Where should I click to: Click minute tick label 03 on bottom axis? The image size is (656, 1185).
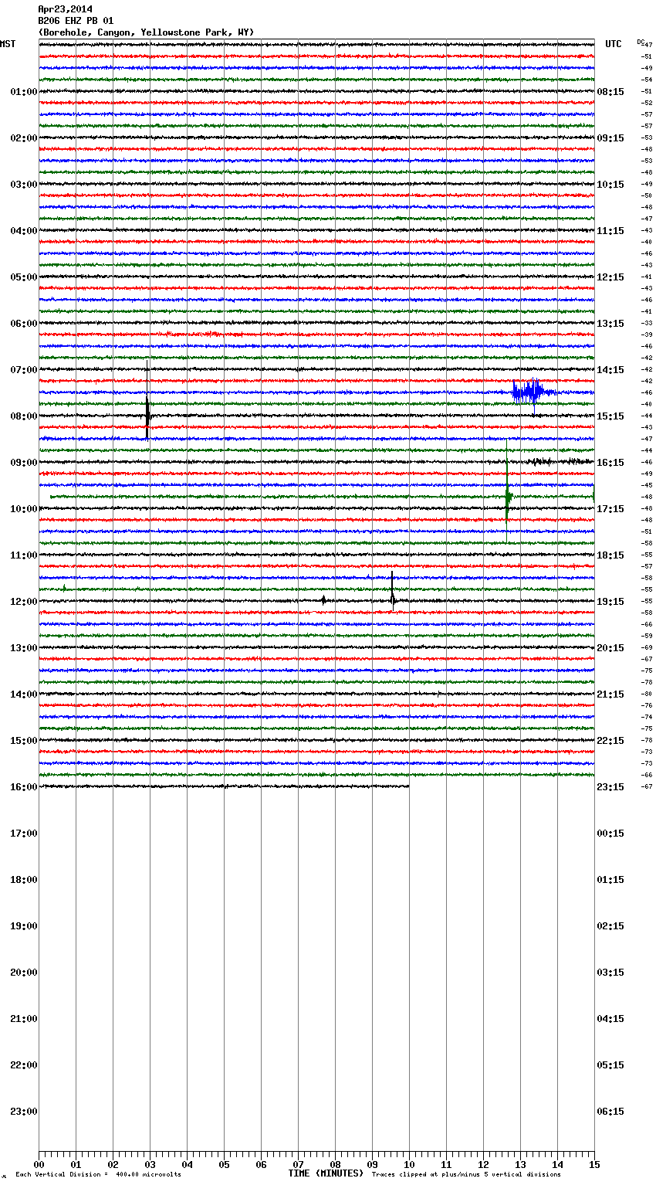coord(150,1164)
